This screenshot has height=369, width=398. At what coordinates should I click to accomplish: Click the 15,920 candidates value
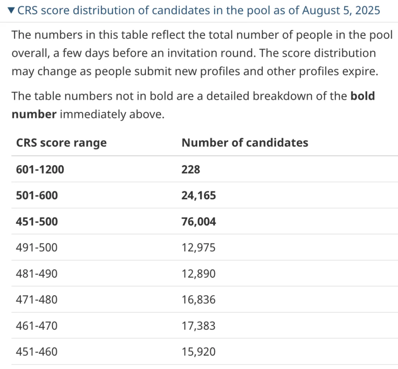(198, 351)
